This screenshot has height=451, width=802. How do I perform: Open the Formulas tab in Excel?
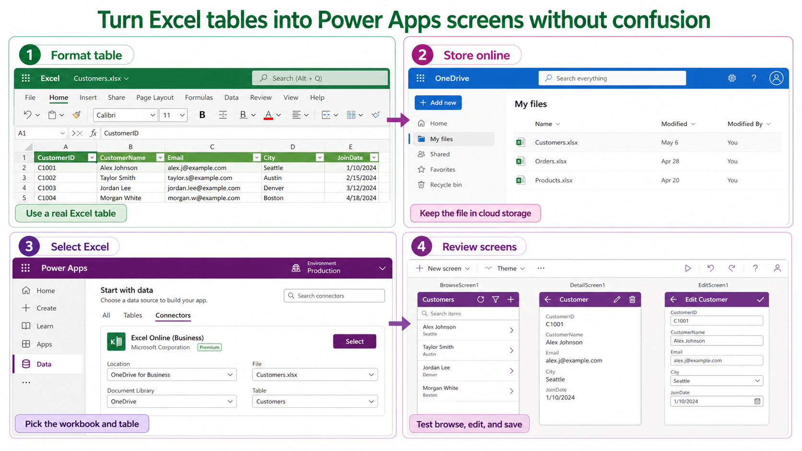point(199,97)
